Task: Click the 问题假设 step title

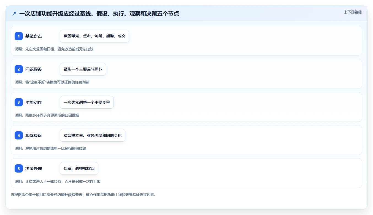Action: (34, 69)
